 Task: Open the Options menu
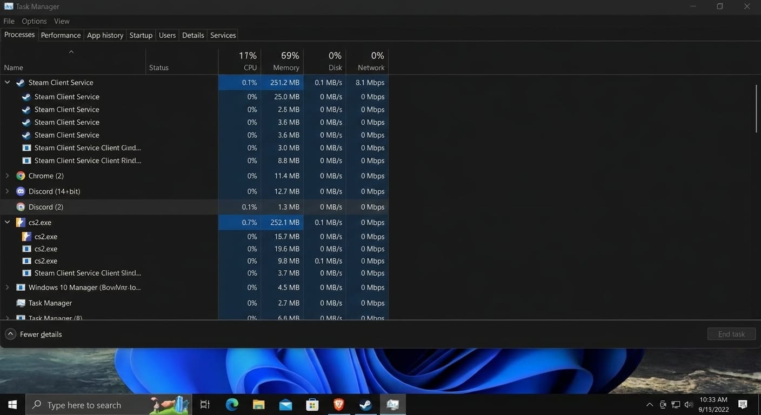coord(34,21)
